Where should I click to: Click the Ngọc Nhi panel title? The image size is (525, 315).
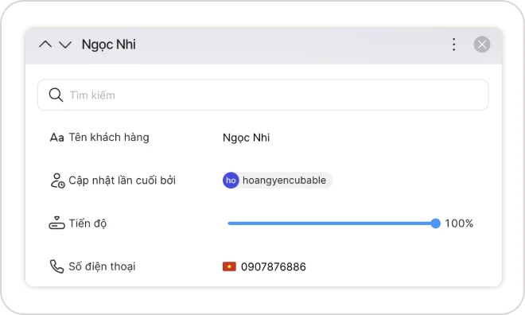pyautogui.click(x=109, y=45)
